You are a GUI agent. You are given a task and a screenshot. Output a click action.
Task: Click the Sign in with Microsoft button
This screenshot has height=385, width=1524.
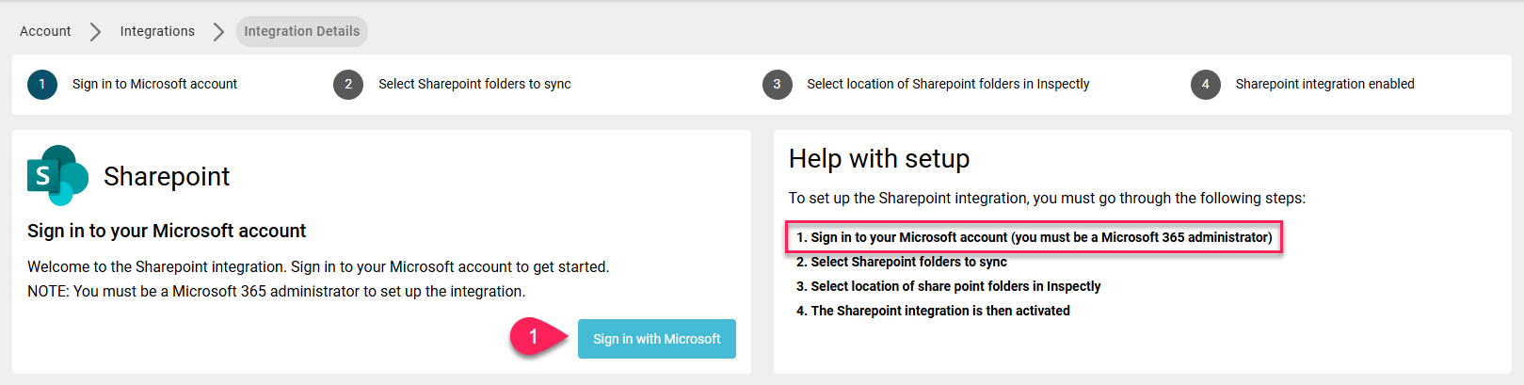coord(656,339)
